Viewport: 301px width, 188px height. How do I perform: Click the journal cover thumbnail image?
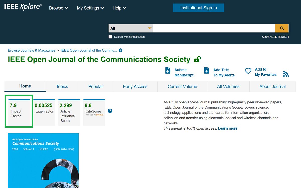43,160
